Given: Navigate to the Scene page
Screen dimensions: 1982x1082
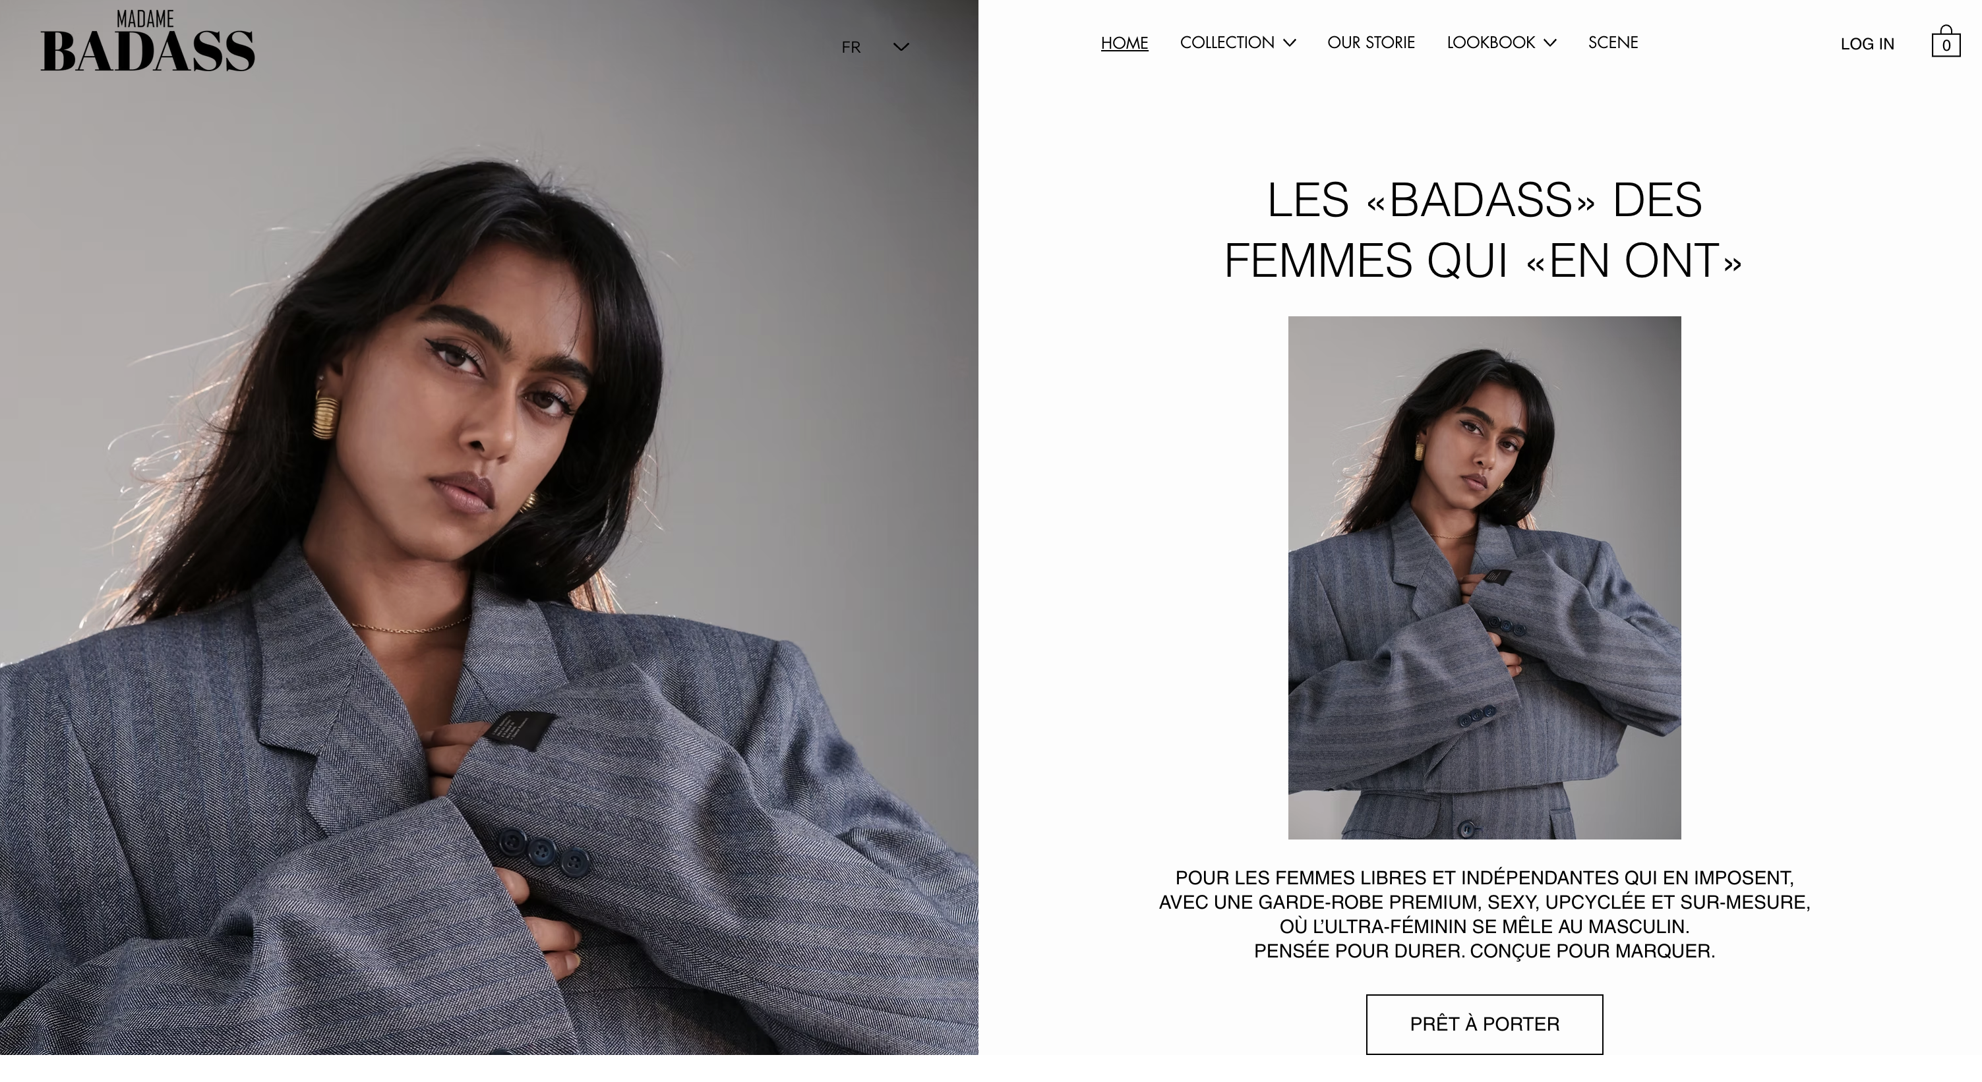Looking at the screenshot, I should pyautogui.click(x=1613, y=43).
